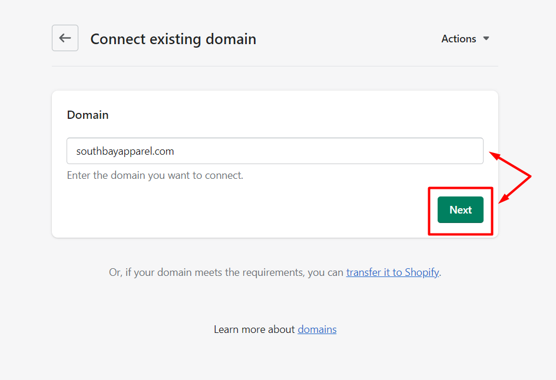Click the caret arrow beside Actions
This screenshot has width=556, height=380.
pyautogui.click(x=486, y=39)
